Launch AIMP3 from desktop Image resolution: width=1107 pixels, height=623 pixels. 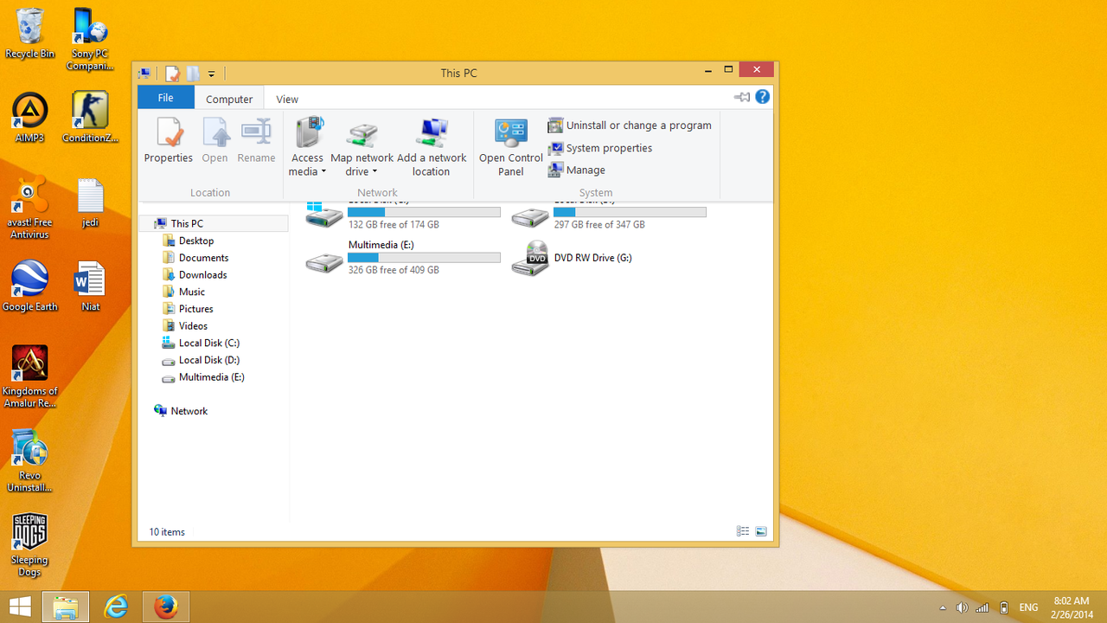tap(30, 117)
